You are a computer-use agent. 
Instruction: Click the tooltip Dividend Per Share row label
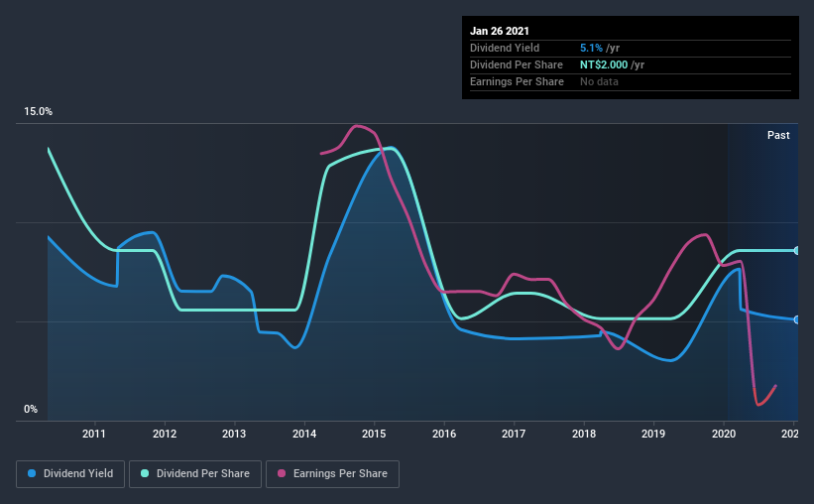tap(516, 64)
